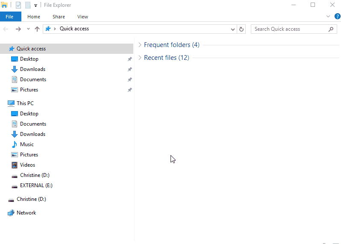Click the EXTERNAL (E:) drive icon
341x244 pixels.
[x=15, y=186]
